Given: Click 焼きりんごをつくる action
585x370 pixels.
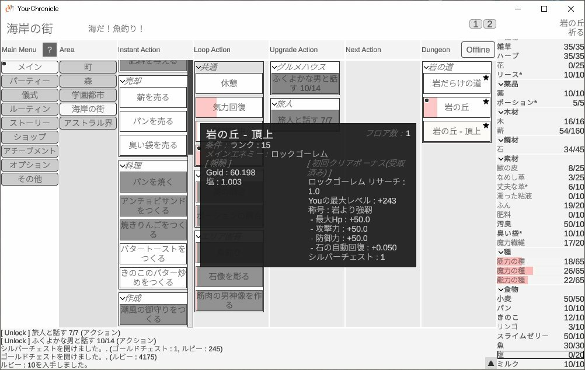Looking at the screenshot, I should click(x=153, y=230).
